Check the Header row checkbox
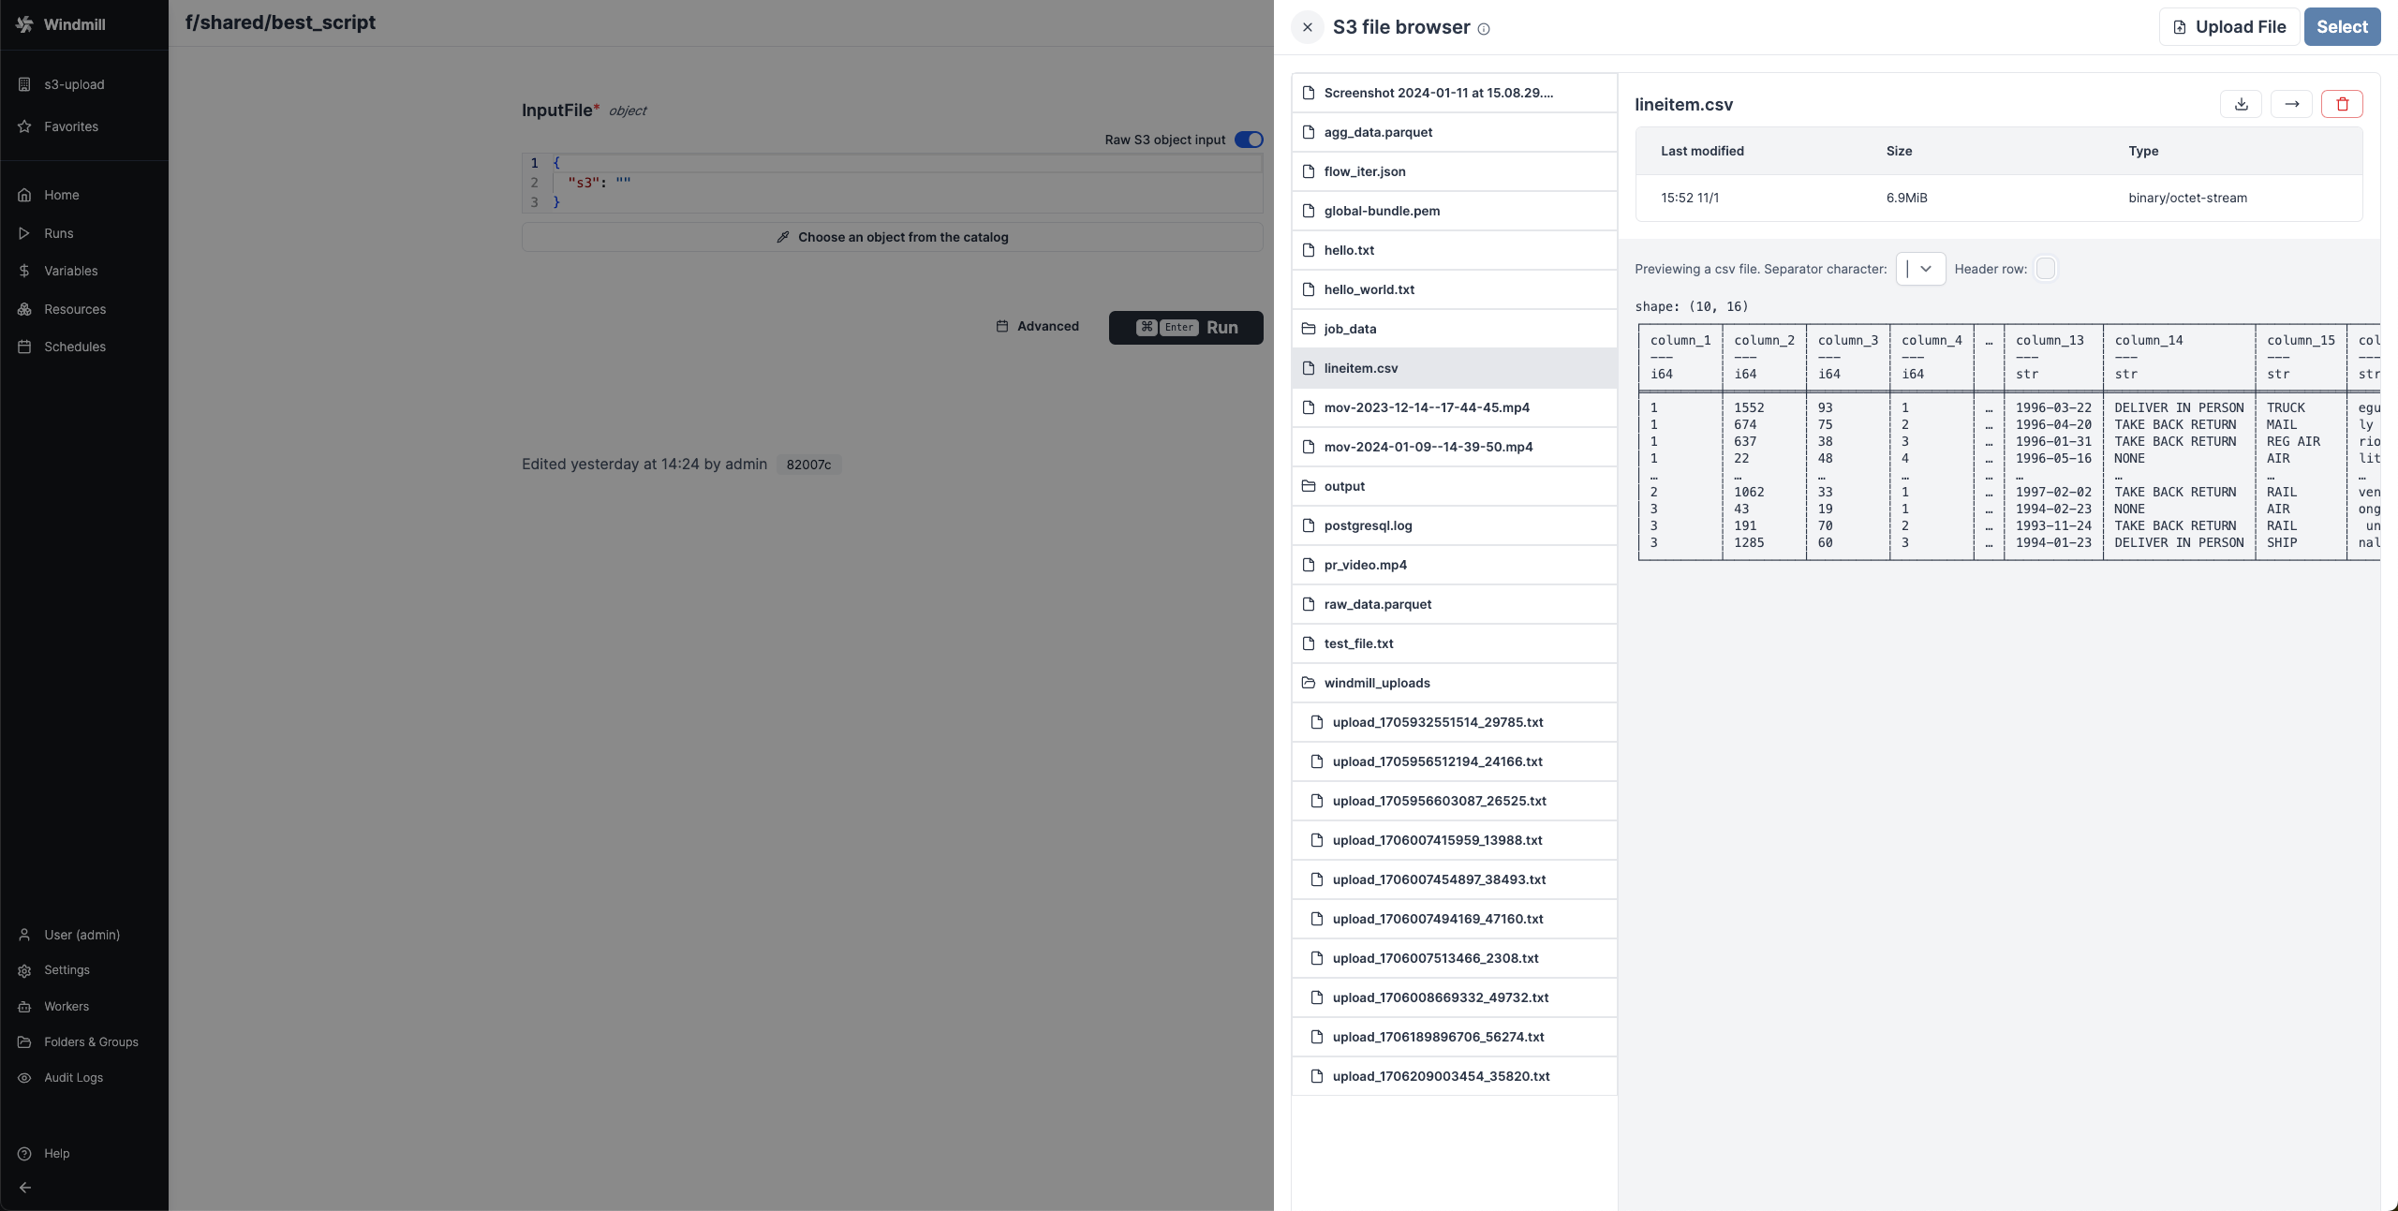2398x1211 pixels. (x=2046, y=269)
